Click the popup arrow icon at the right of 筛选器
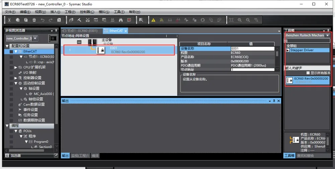This screenshot has width=335, height=169. [56, 156]
